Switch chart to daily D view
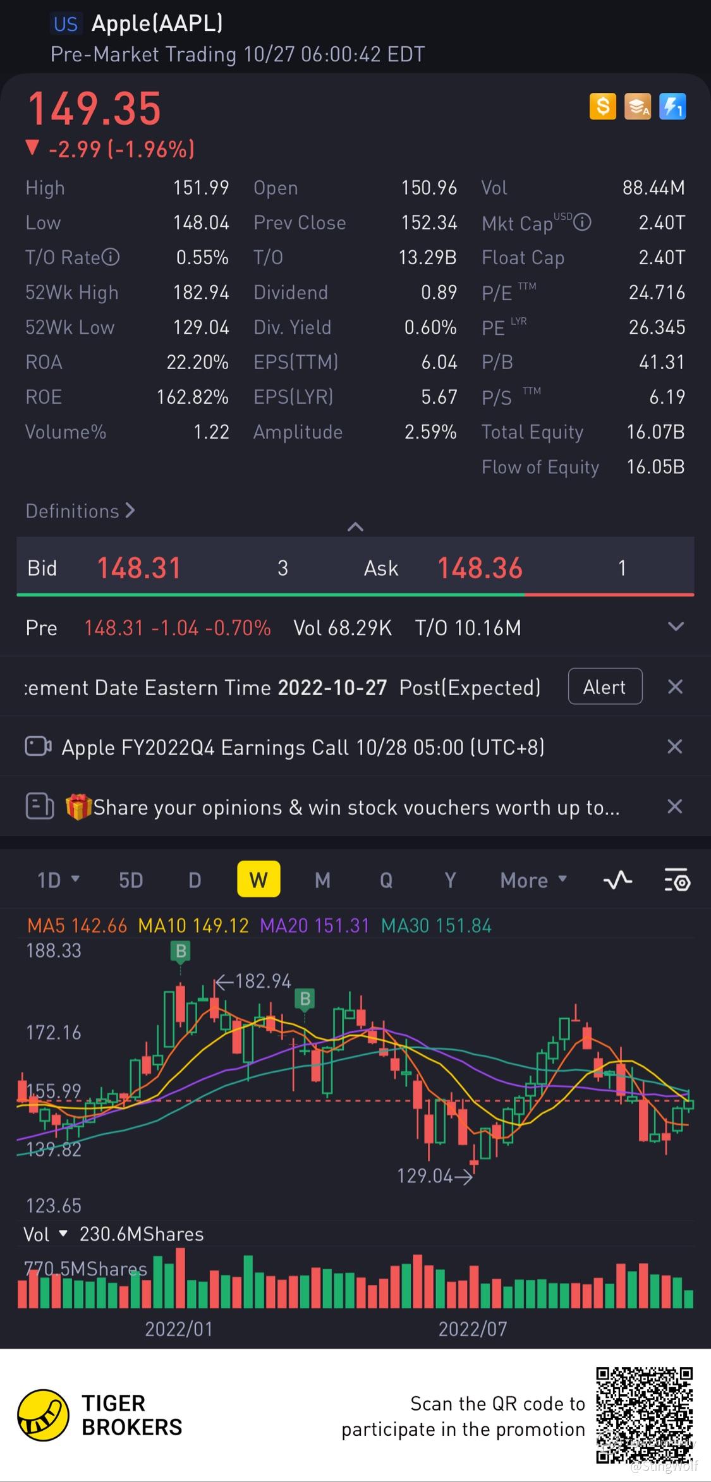Screen dimensions: 711x1482 [x=195, y=880]
